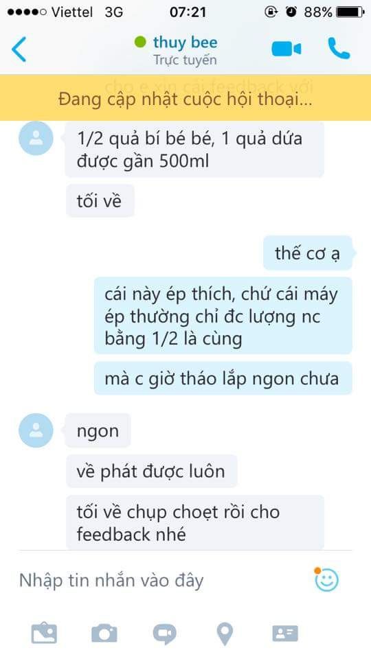Open the camera to take photo

point(104,633)
